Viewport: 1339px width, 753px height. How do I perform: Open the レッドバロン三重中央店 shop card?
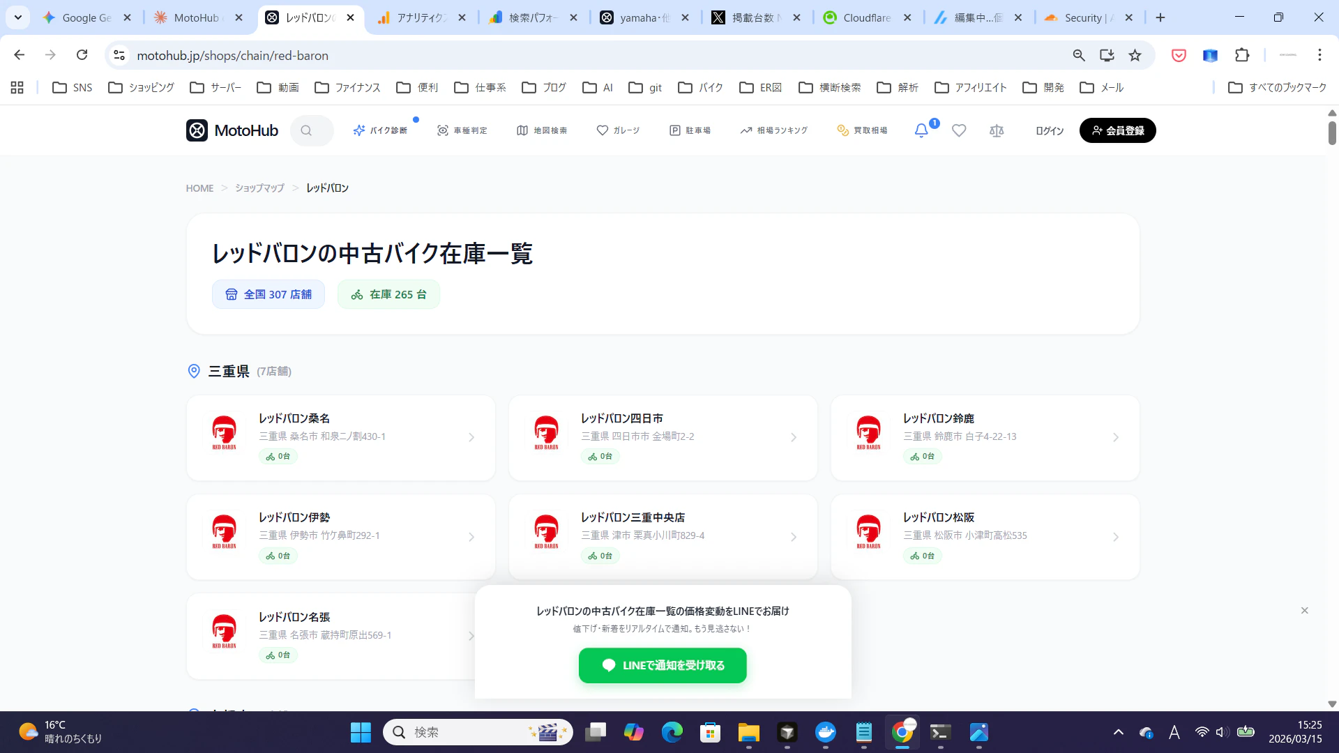pyautogui.click(x=663, y=537)
